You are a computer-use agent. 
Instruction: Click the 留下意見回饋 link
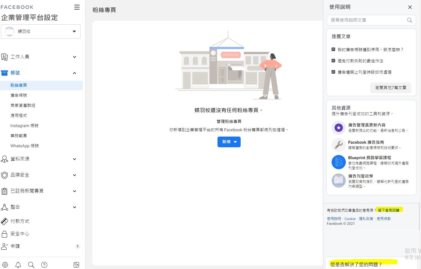point(389,210)
